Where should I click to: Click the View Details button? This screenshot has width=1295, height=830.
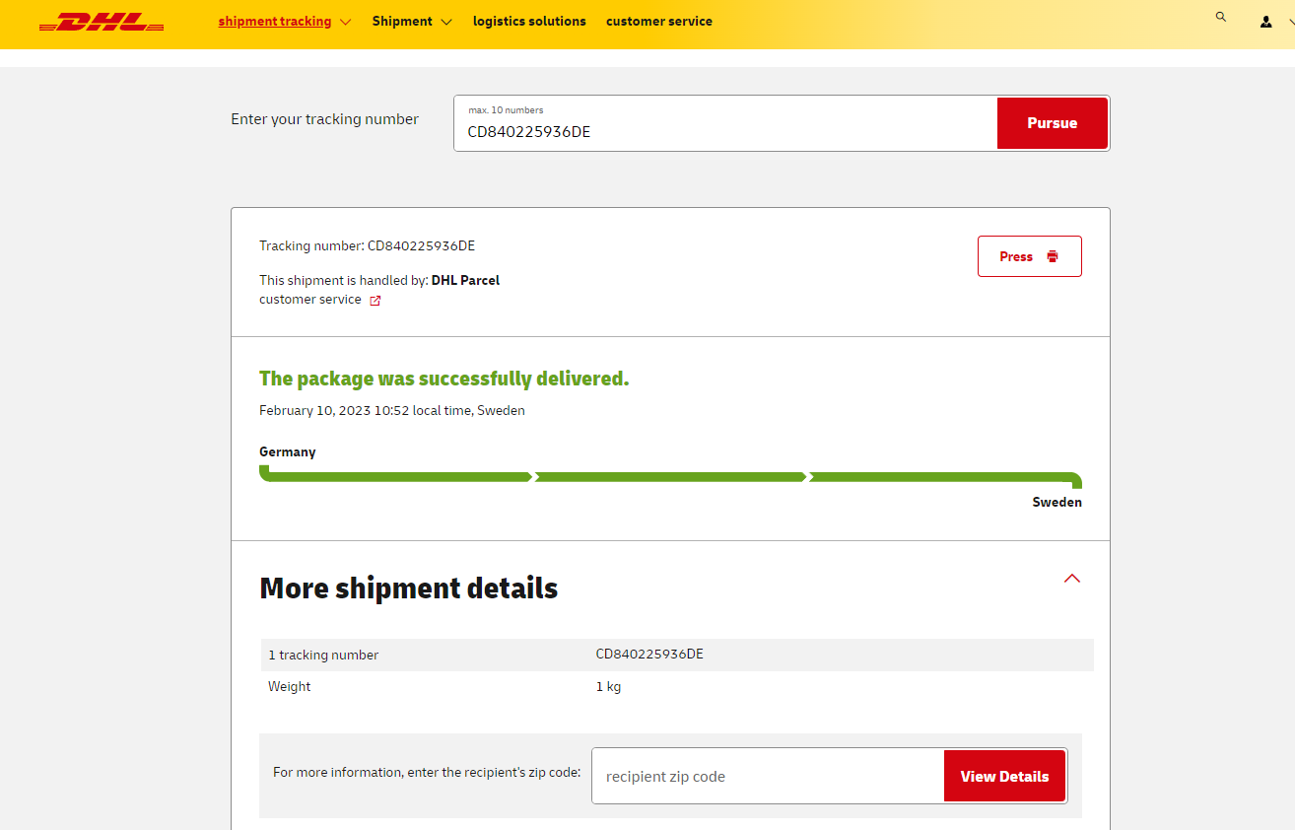[x=1004, y=777]
